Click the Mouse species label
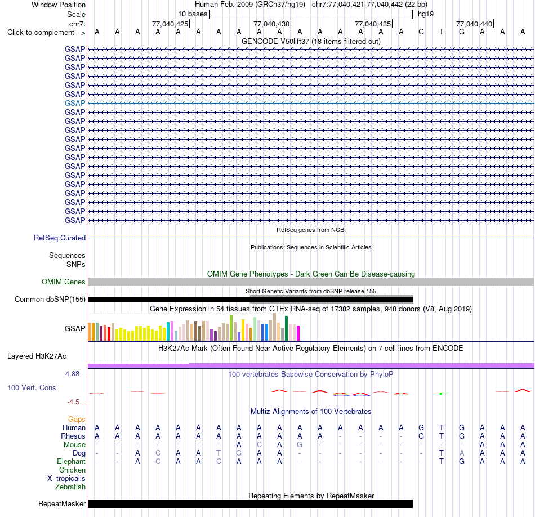The height and width of the screenshot is (517, 535). coord(74,445)
